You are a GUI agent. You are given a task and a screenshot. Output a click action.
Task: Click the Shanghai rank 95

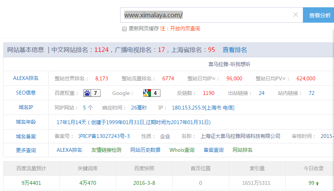click(211, 50)
